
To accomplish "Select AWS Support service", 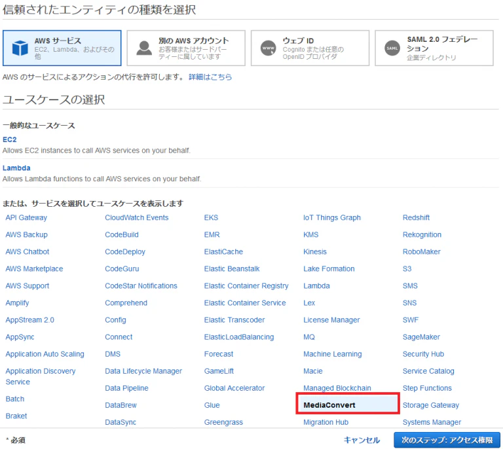I will pyautogui.click(x=28, y=285).
